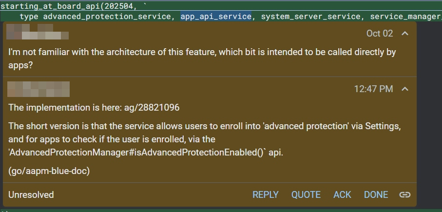The height and width of the screenshot is (212, 442).
Task: Open the go/aapm-blue-doc reference
Action: [x=49, y=171]
